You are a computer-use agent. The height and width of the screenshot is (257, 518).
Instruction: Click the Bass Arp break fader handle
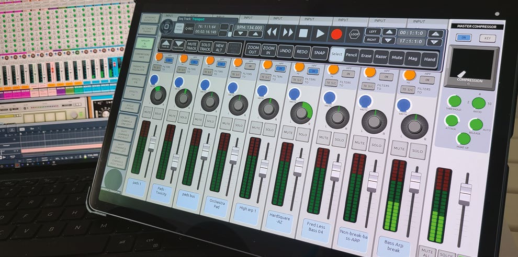pos(415,182)
